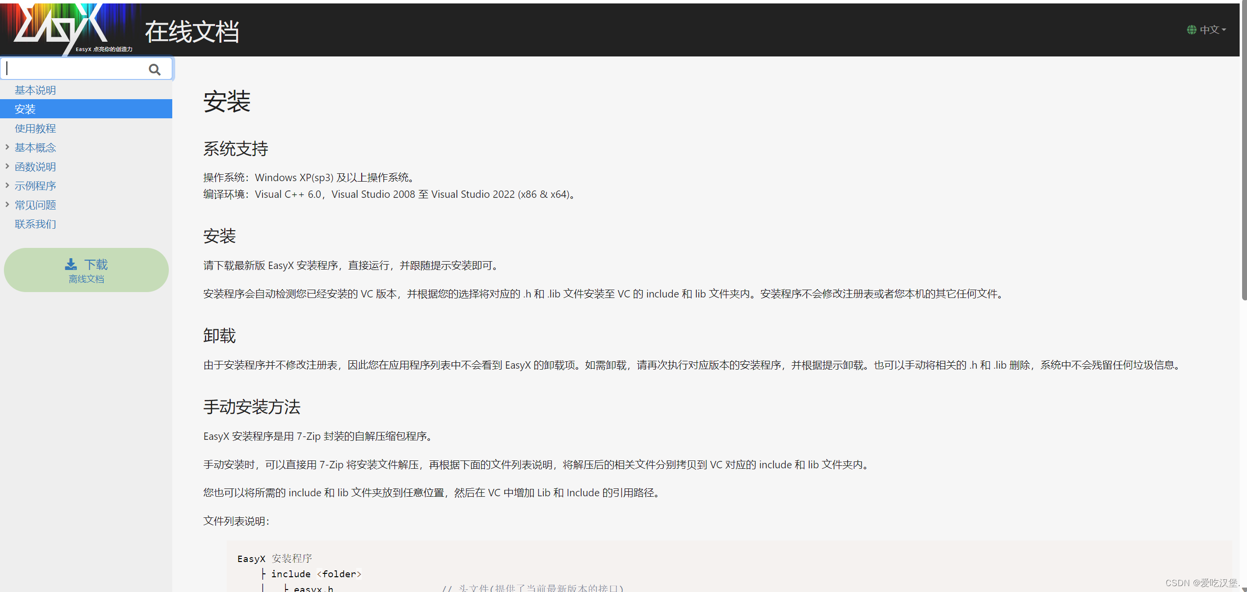
Task: Open the 基本说明 sidebar item
Action: click(x=35, y=90)
